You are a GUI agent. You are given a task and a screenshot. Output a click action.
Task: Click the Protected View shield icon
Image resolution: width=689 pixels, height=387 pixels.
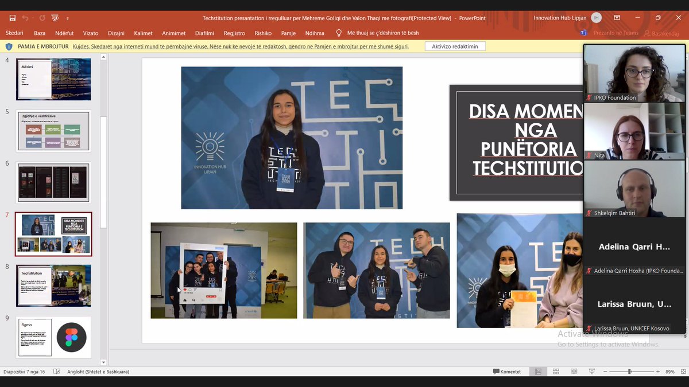coord(9,46)
